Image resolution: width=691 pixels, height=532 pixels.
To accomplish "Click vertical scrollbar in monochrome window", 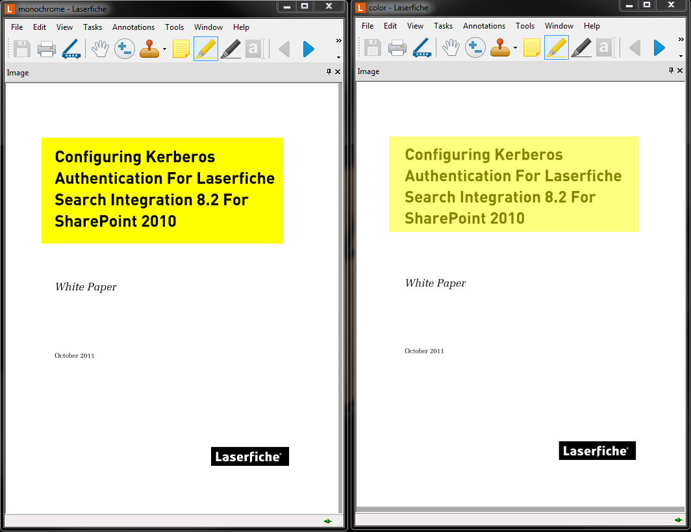I will (x=340, y=298).
